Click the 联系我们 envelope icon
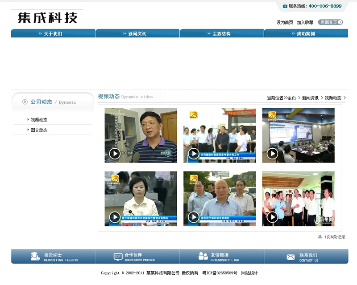 pos(291,257)
